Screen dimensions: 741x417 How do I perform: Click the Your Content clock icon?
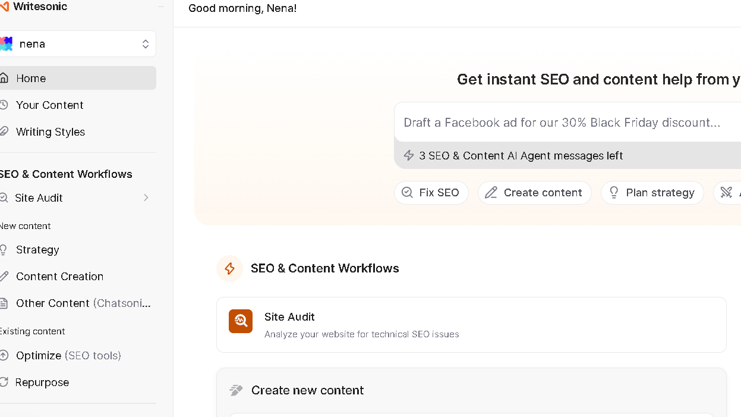click(4, 105)
